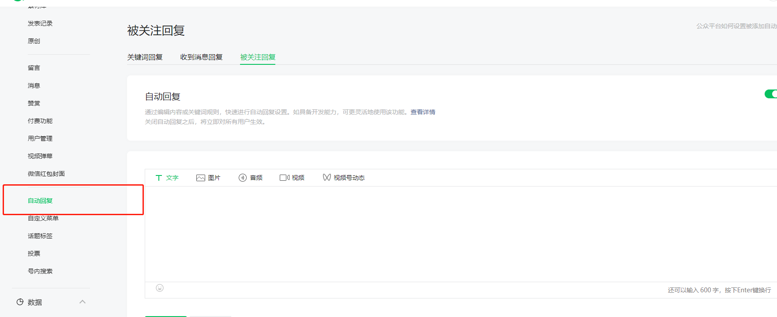
Task: Open the 公众平台如何设置 help link
Action: coord(736,26)
